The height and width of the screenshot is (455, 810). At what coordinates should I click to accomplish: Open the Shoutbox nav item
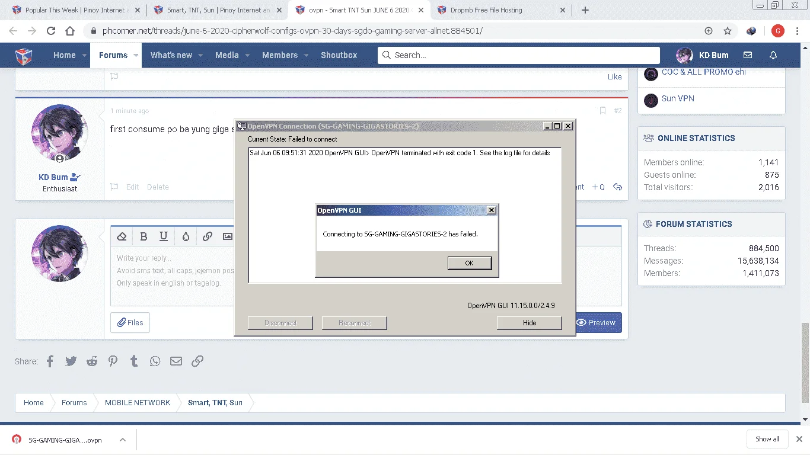click(339, 55)
